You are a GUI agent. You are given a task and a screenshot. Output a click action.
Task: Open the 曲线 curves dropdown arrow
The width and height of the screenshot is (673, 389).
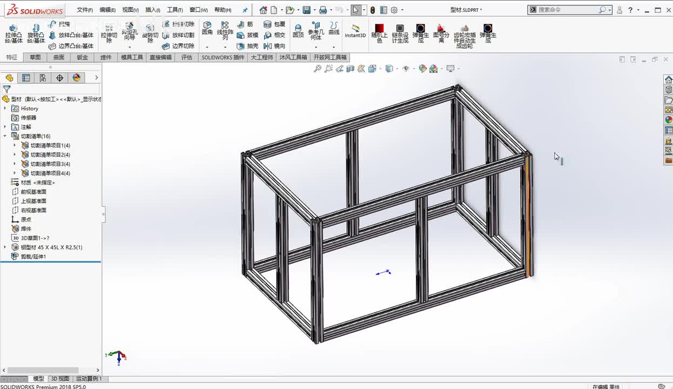click(334, 47)
